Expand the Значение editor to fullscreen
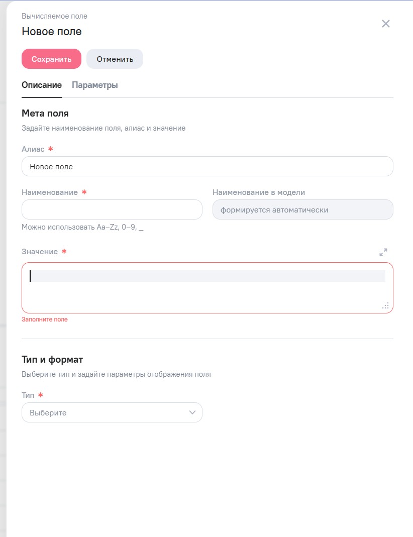Viewport: 413px width, 537px height. click(x=383, y=252)
